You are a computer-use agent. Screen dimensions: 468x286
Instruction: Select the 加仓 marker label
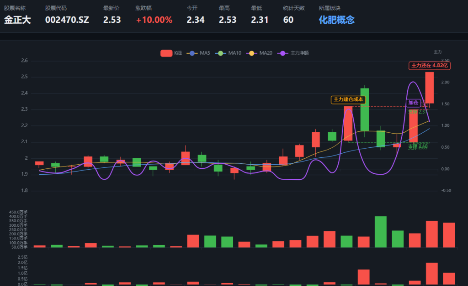413,103
